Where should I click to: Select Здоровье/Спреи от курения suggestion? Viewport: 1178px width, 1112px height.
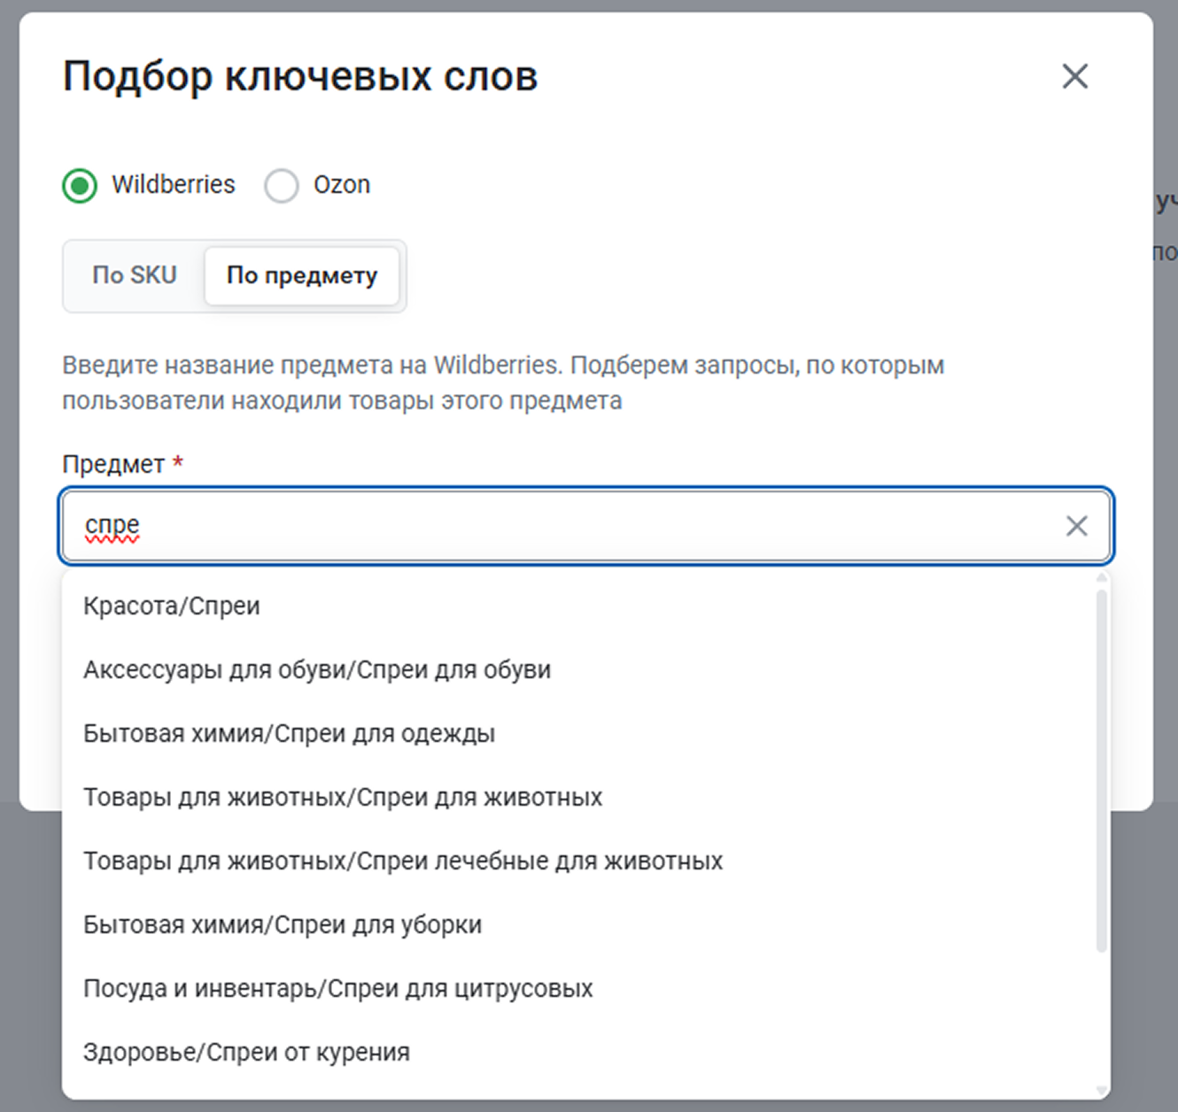246,1053
